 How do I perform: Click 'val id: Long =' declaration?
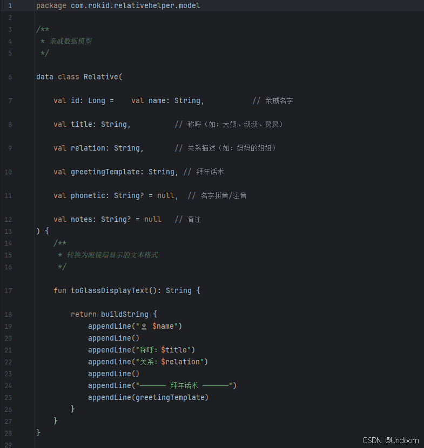(x=84, y=100)
